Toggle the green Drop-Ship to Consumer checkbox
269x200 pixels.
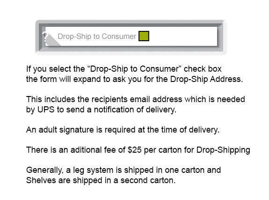pyautogui.click(x=144, y=36)
